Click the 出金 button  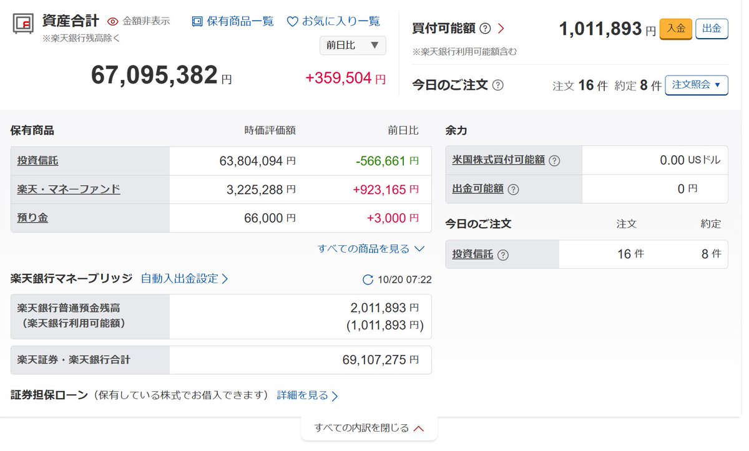712,29
